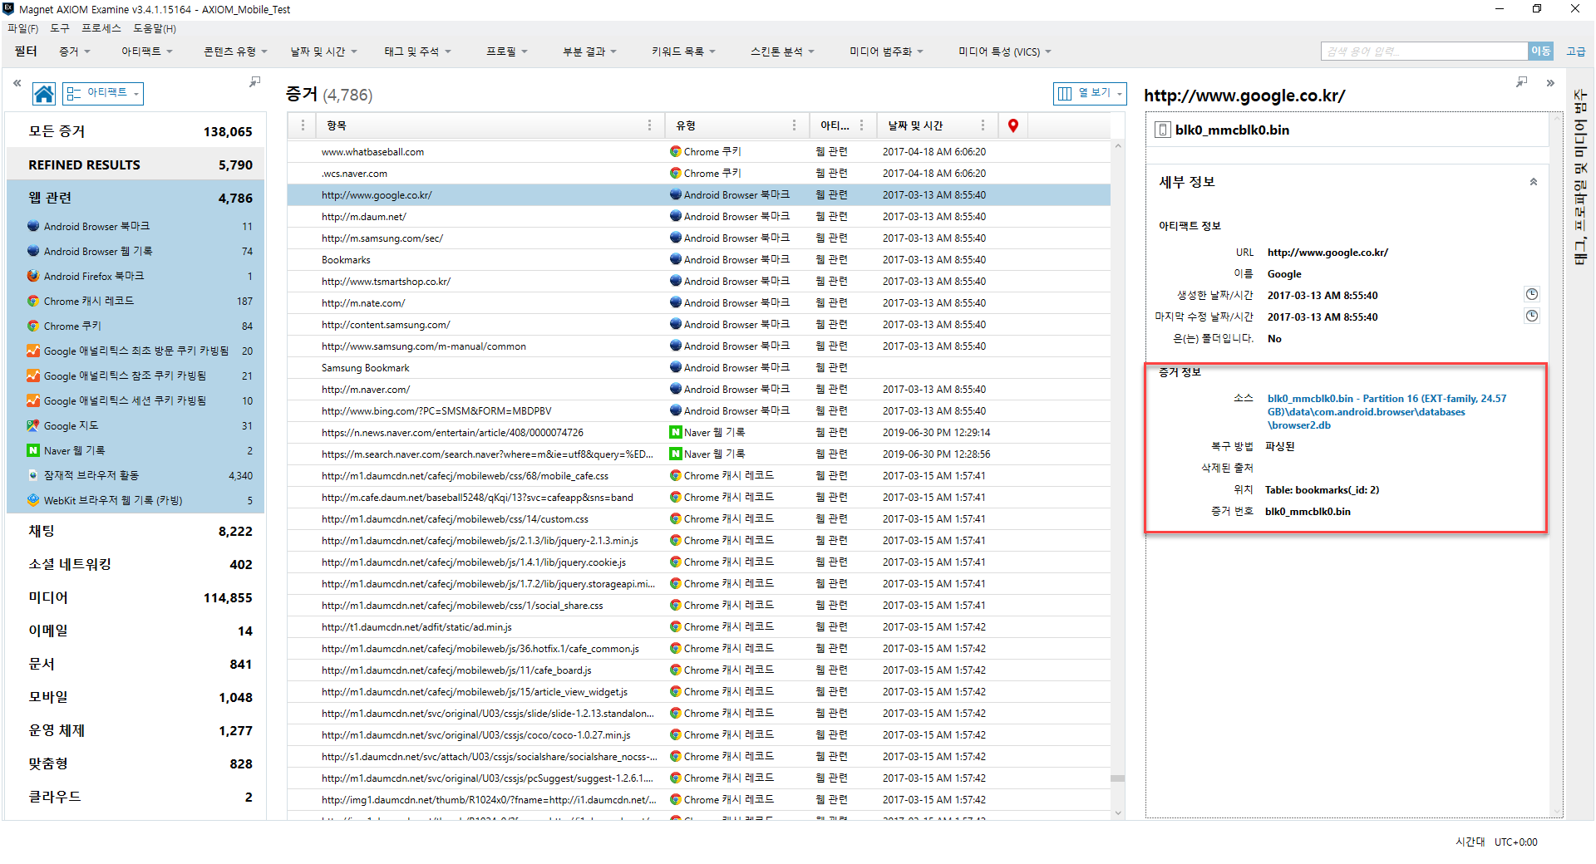
Task: Click the blk0_mmcblk0.bin file icon
Action: coord(1163,130)
